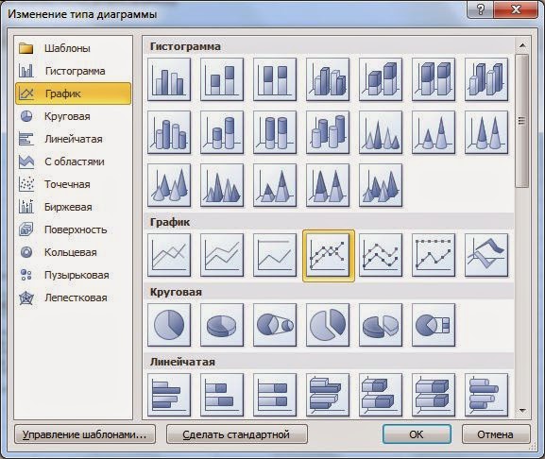This screenshot has width=545, height=459.
Task: Pick the 100% stacked pyramid chart thumbnail
Action: tap(328, 185)
